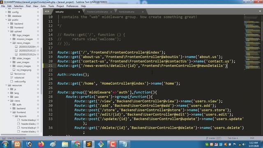The image size is (263, 148).
Task: Open the Camtasia recorder taskbar icon
Action: [113, 144]
